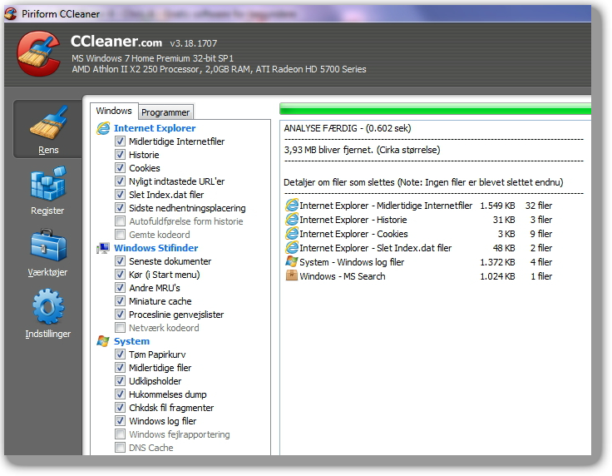Click Windows Stifinder group icon
Image resolution: width=612 pixels, height=476 pixels.
(x=103, y=248)
